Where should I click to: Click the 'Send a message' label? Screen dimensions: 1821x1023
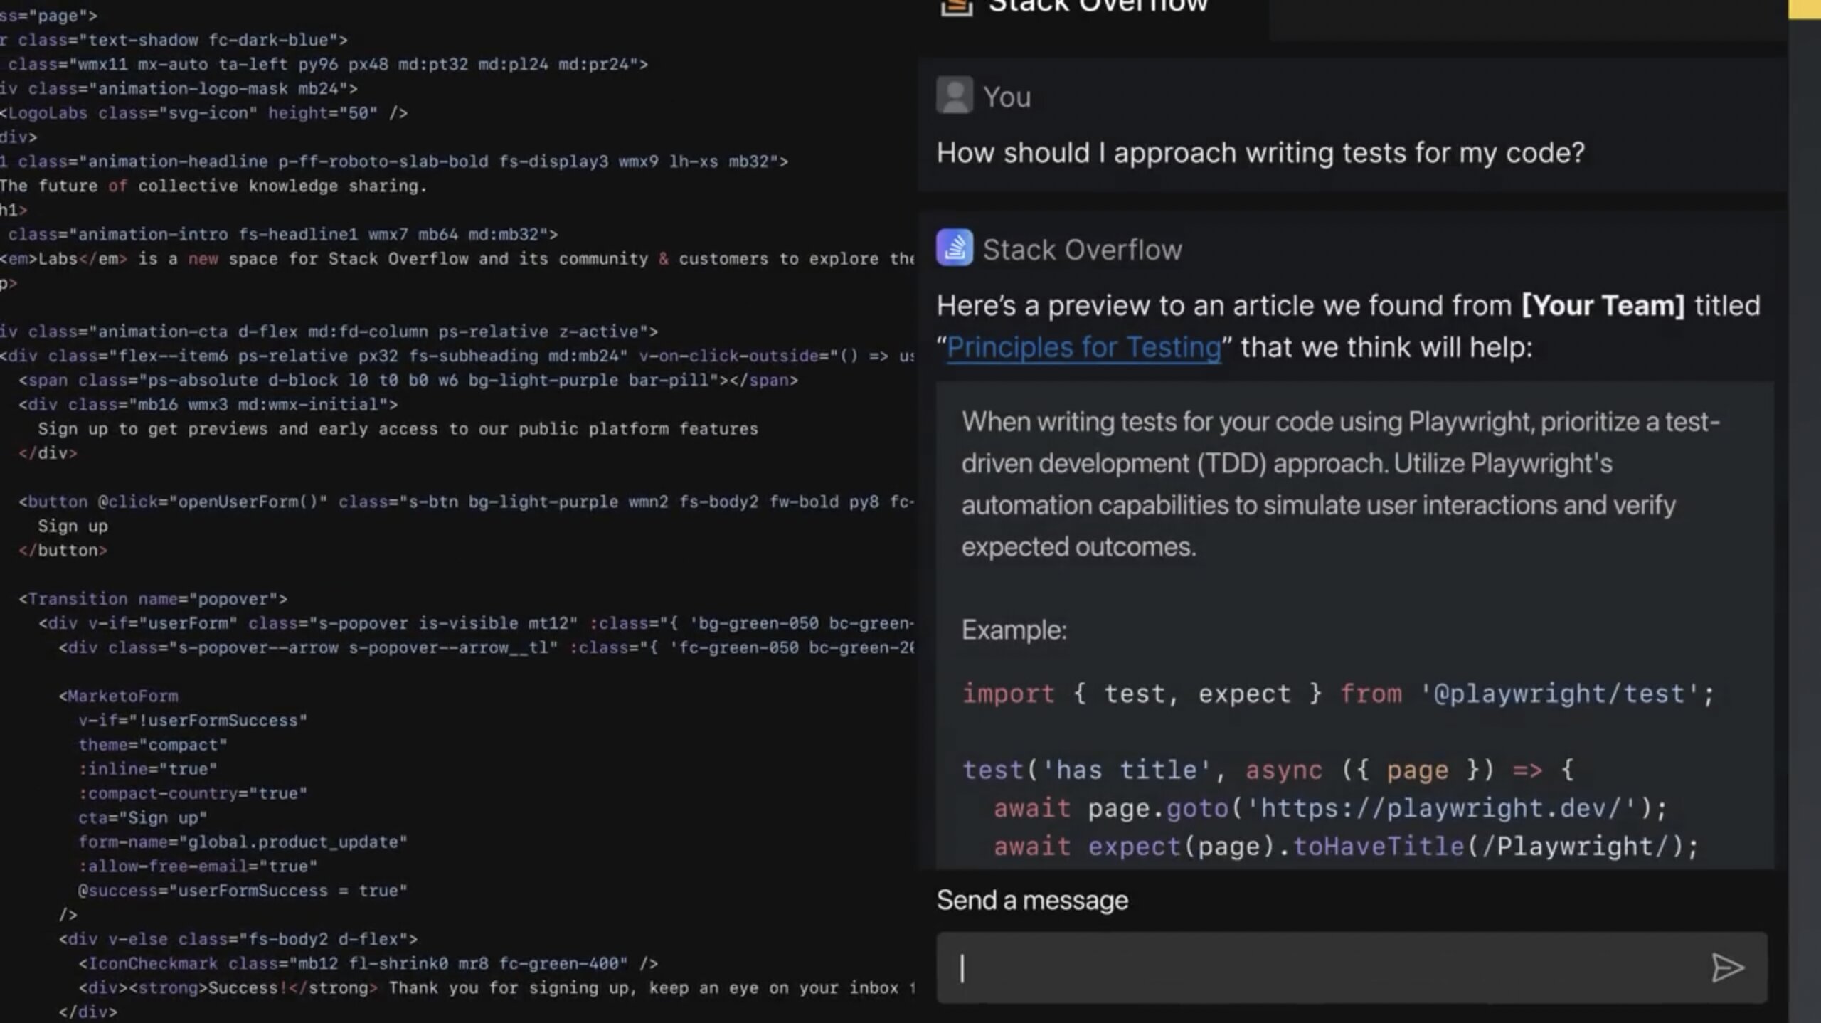tap(1032, 900)
